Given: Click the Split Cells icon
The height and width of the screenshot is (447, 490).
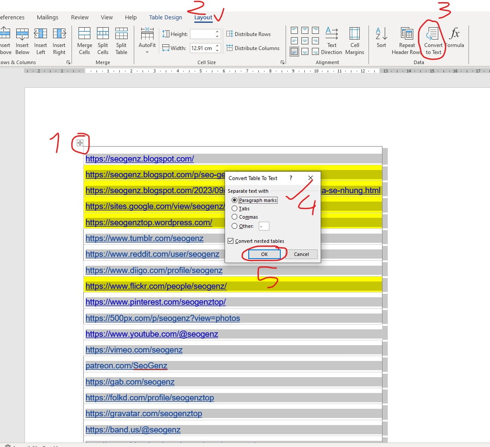Looking at the screenshot, I should (x=103, y=41).
